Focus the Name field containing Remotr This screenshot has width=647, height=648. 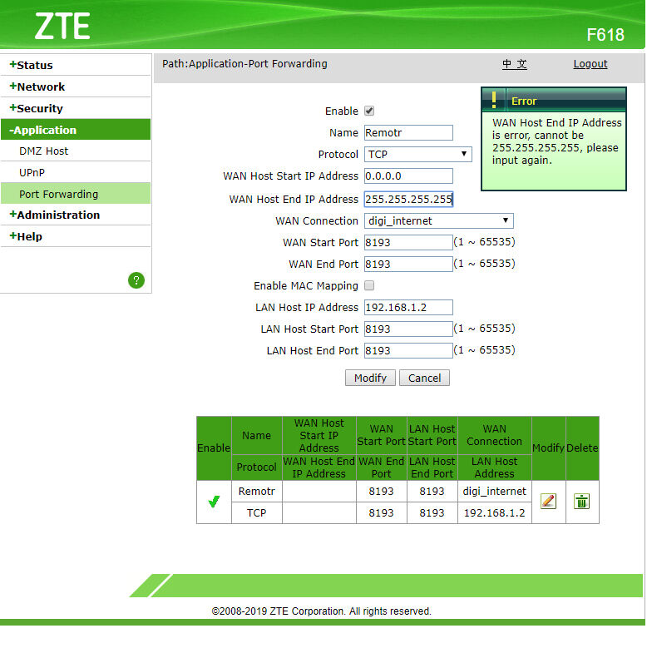408,132
